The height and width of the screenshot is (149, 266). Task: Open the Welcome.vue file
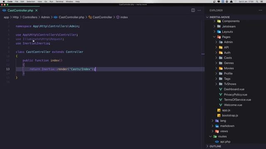[233, 105]
